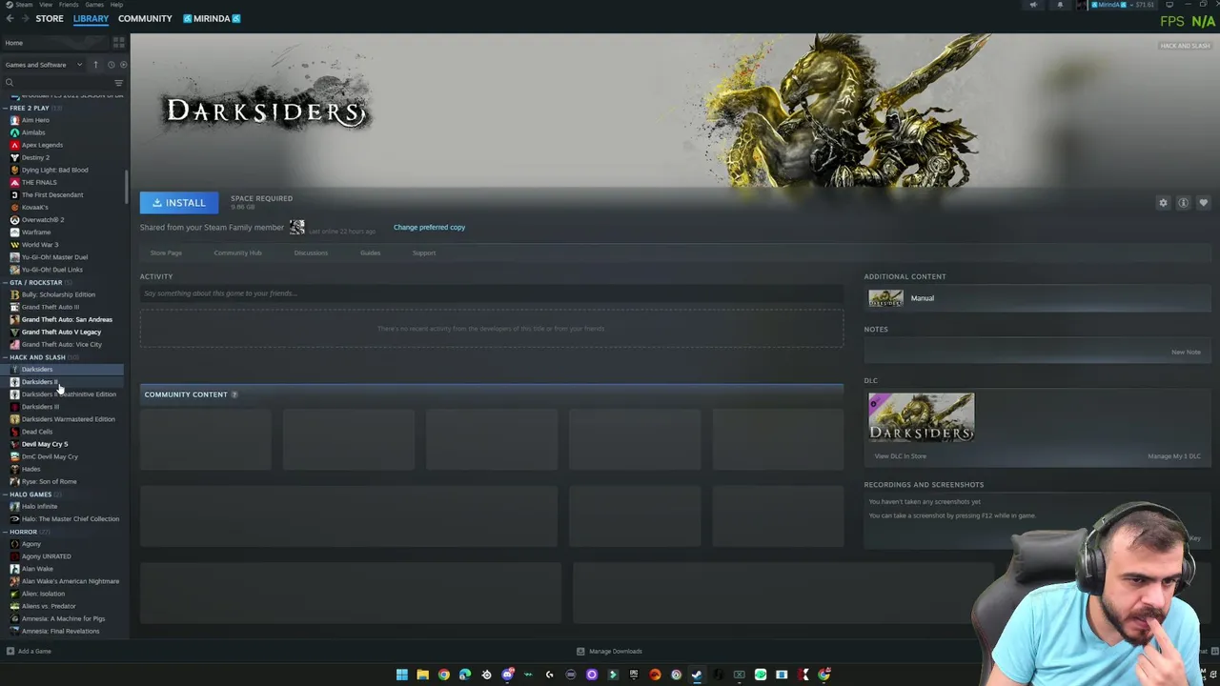
Task: Open View DLC In Store link
Action: pyautogui.click(x=901, y=456)
